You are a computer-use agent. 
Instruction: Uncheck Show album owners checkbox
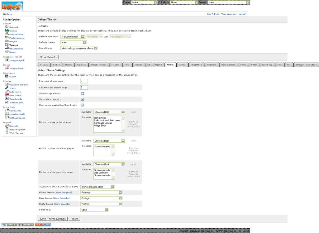pos(82,99)
